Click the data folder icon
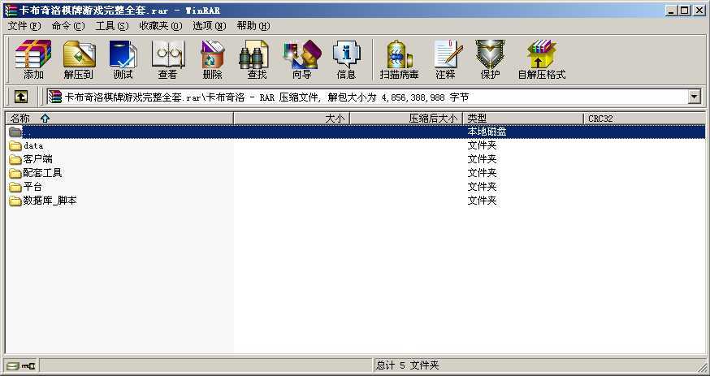This screenshot has width=710, height=376. (x=16, y=145)
